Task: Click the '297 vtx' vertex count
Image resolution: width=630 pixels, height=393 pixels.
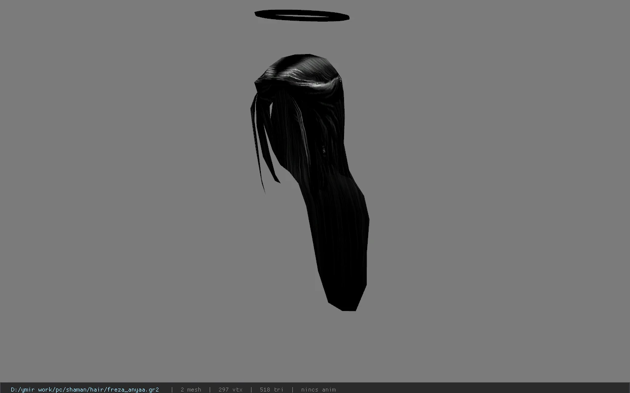Action: pyautogui.click(x=230, y=390)
